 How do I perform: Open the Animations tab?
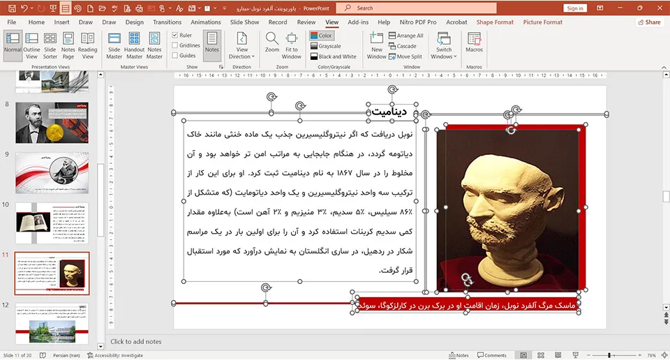[x=205, y=22]
